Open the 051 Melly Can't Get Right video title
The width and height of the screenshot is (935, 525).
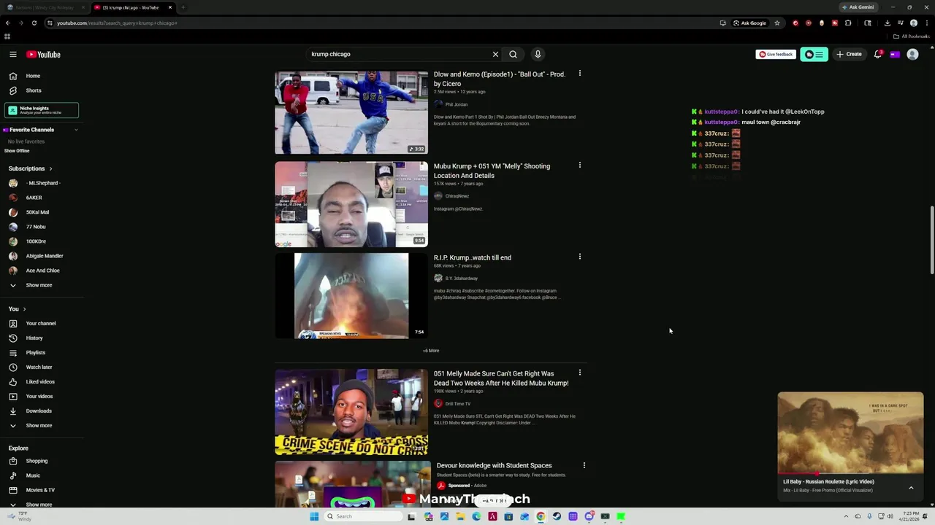click(501, 378)
